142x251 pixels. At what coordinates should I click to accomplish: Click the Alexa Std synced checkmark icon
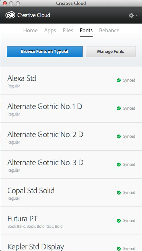click(x=119, y=80)
